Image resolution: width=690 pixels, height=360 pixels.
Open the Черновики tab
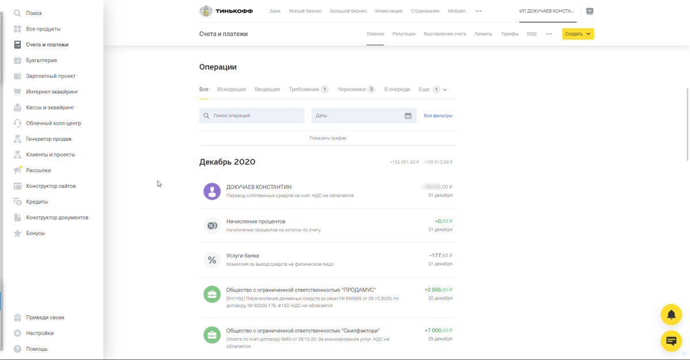tap(356, 90)
